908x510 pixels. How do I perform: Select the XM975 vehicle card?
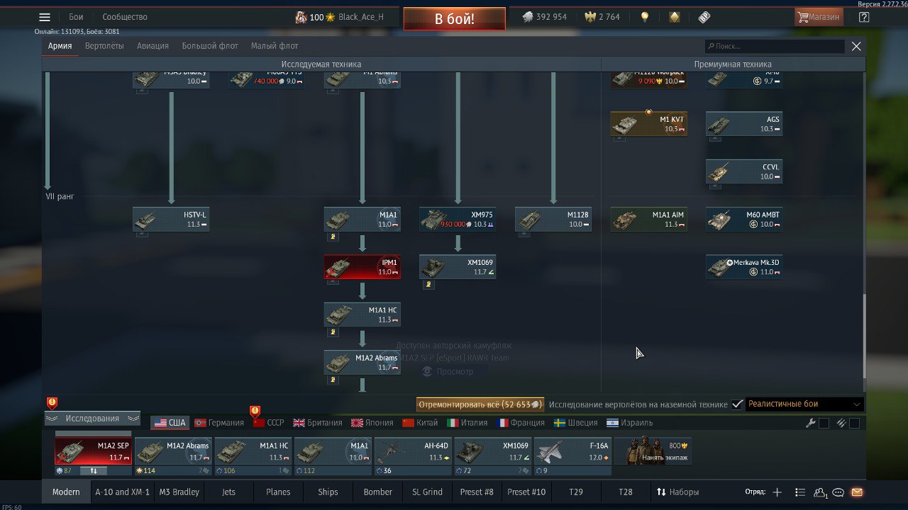click(x=458, y=220)
